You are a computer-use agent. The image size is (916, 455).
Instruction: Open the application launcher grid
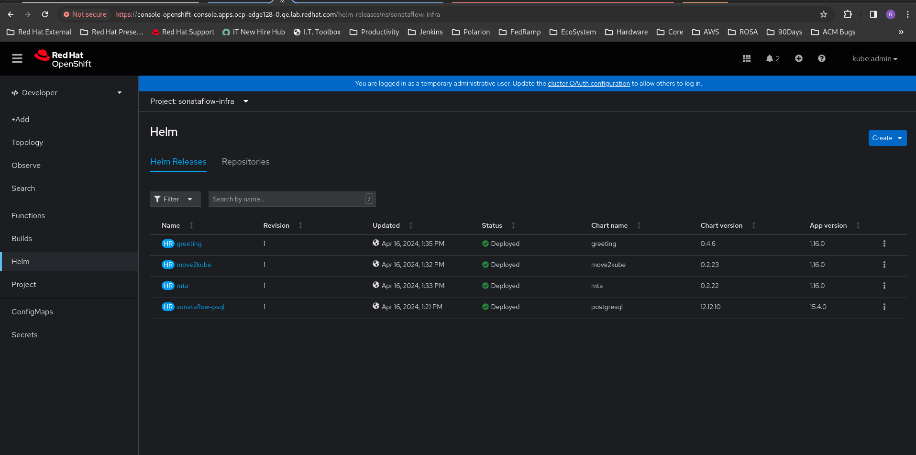(x=747, y=58)
